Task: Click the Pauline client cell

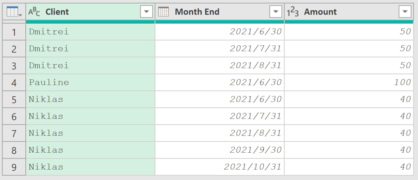Action: (90, 82)
